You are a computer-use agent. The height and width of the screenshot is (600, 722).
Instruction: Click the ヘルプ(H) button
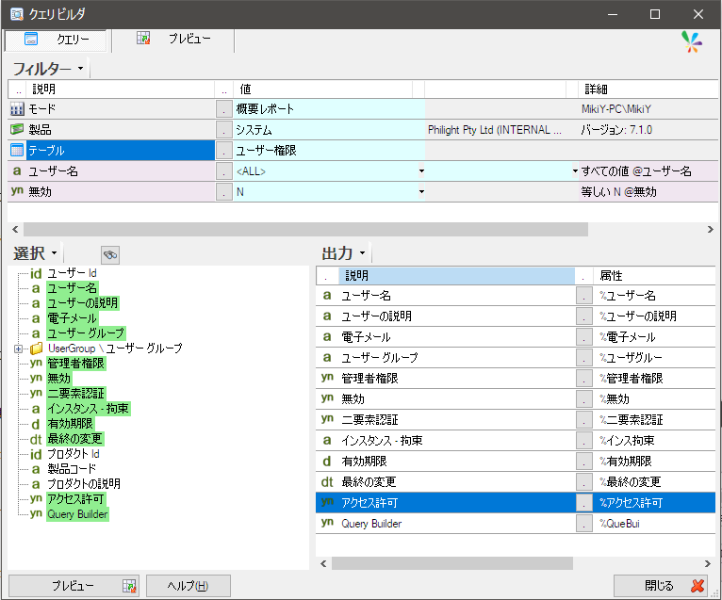point(189,586)
